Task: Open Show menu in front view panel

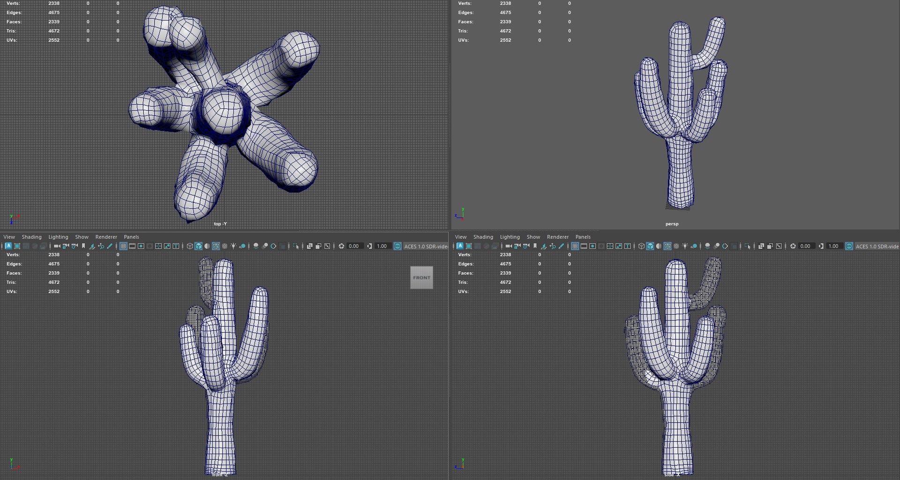Action: [x=82, y=237]
